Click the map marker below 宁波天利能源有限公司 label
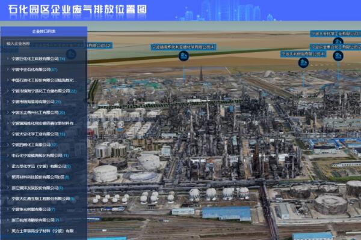The height and width of the screenshot is (240, 361). click(304, 62)
